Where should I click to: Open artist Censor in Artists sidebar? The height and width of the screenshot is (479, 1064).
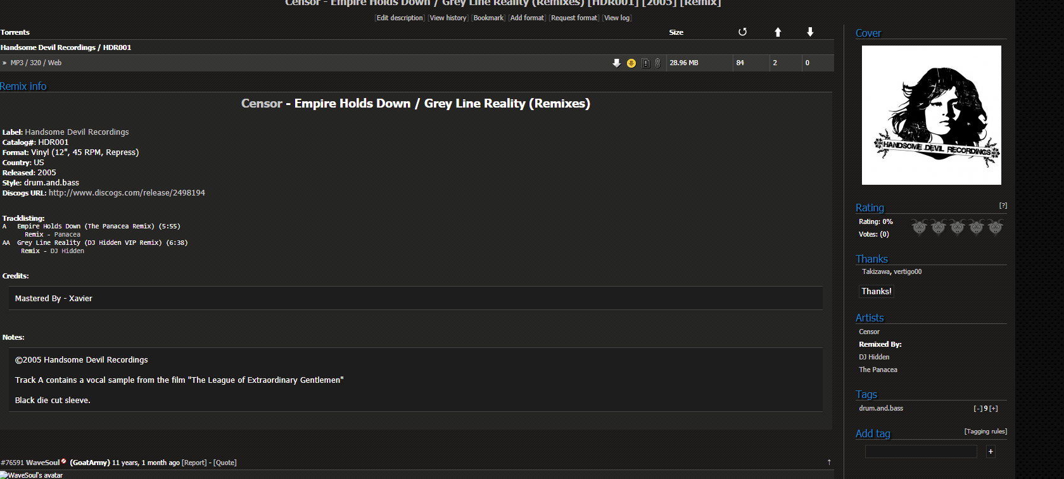[869, 332]
